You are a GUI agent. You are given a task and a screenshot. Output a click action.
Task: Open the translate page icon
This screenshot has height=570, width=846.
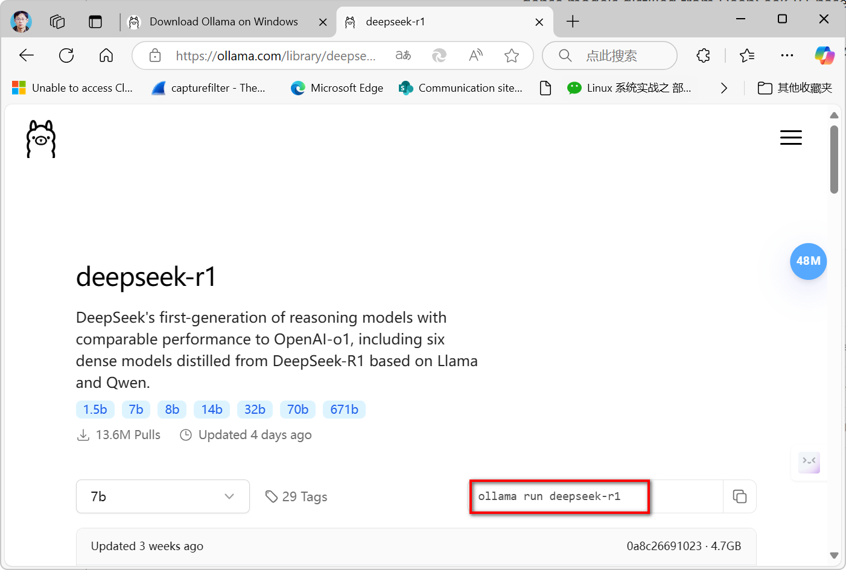pos(403,55)
